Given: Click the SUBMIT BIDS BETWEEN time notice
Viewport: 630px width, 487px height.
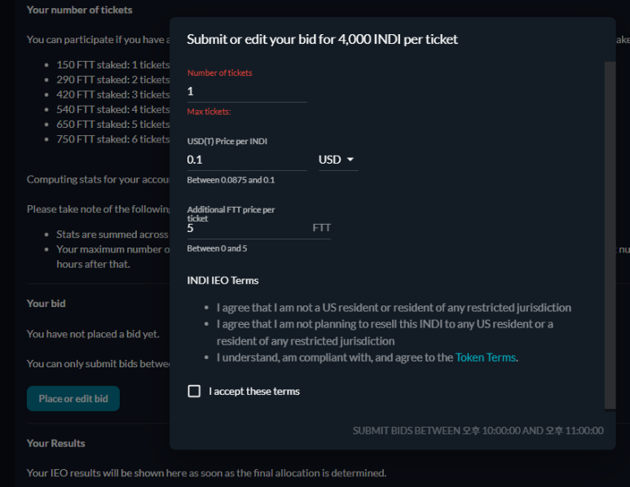Looking at the screenshot, I should 478,431.
